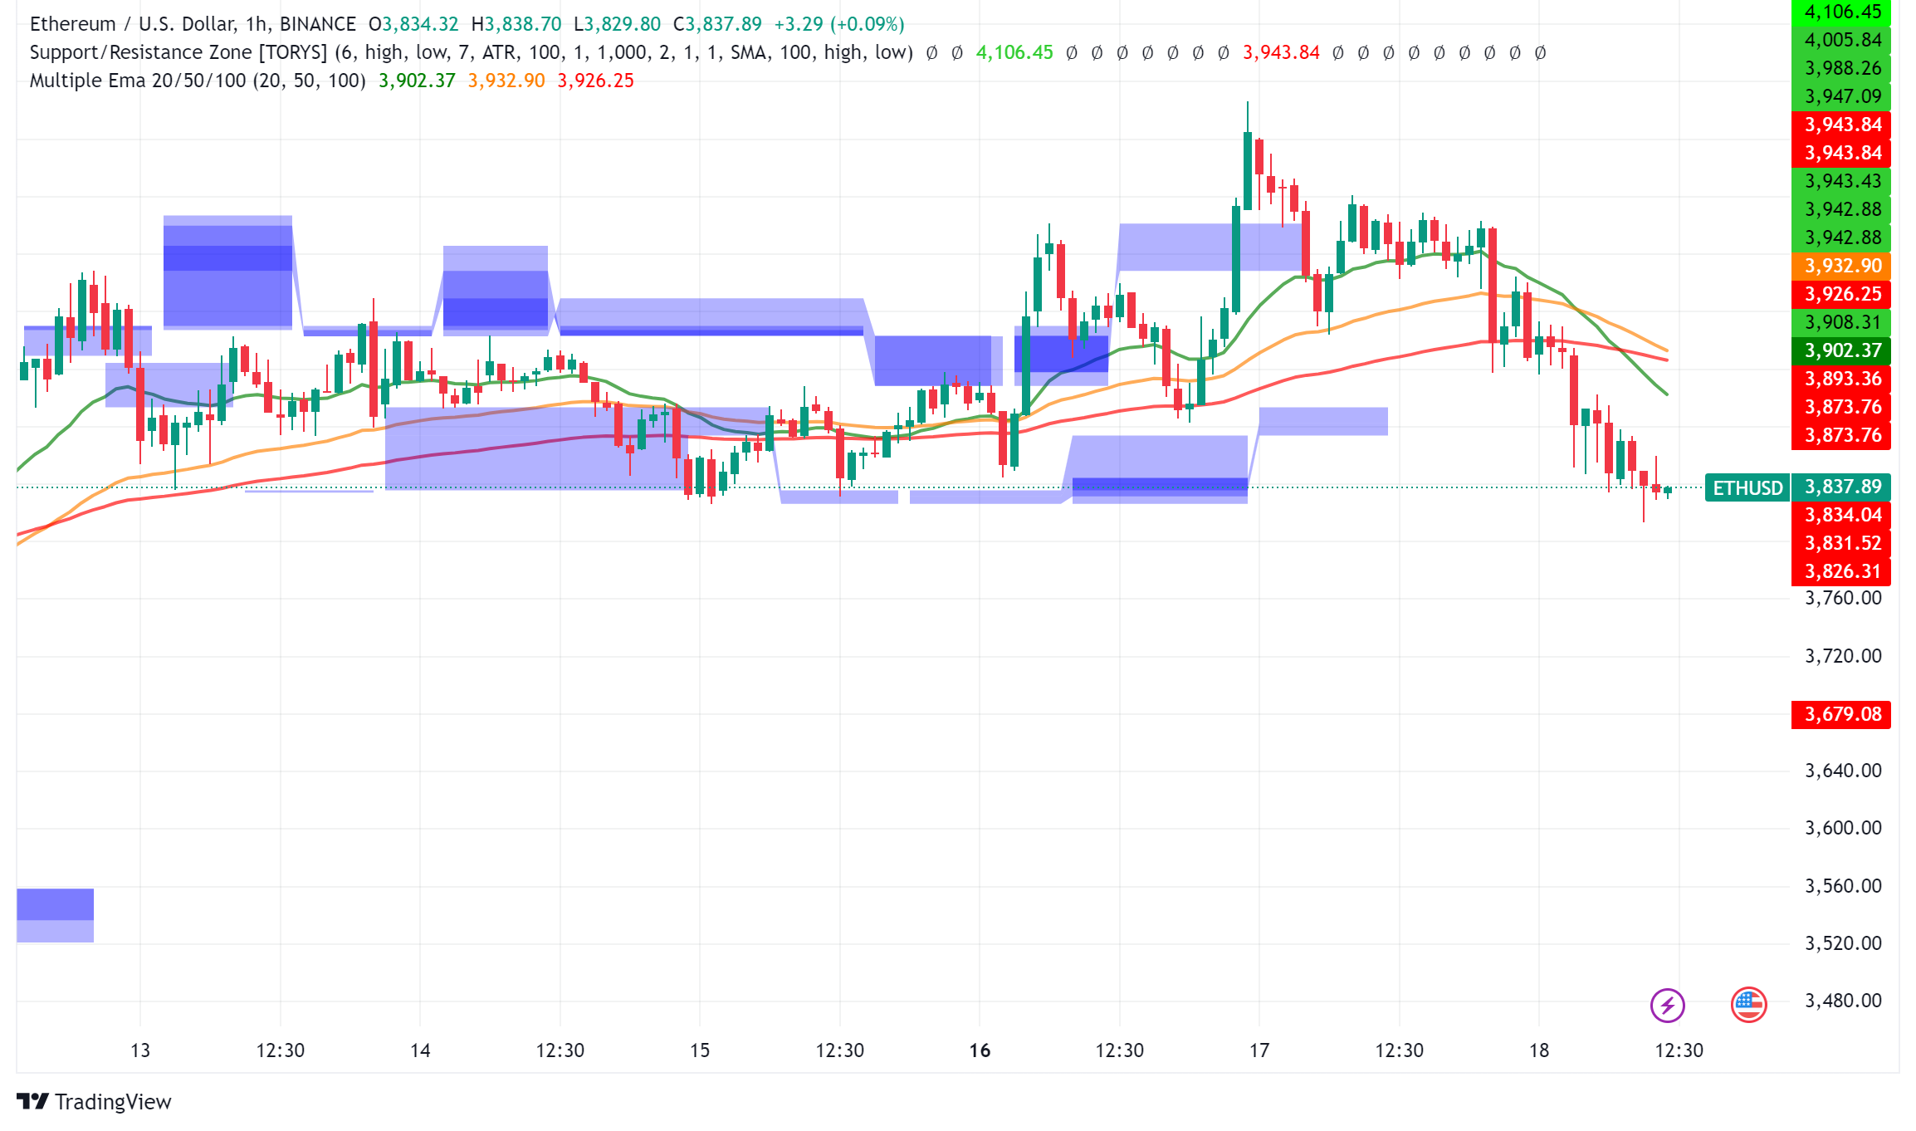
Task: Click the 3,760.00 price scale label
Action: (1843, 598)
